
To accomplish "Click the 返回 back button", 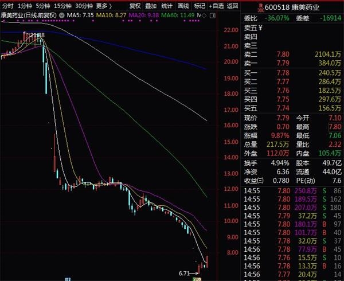I will tap(232, 6).
